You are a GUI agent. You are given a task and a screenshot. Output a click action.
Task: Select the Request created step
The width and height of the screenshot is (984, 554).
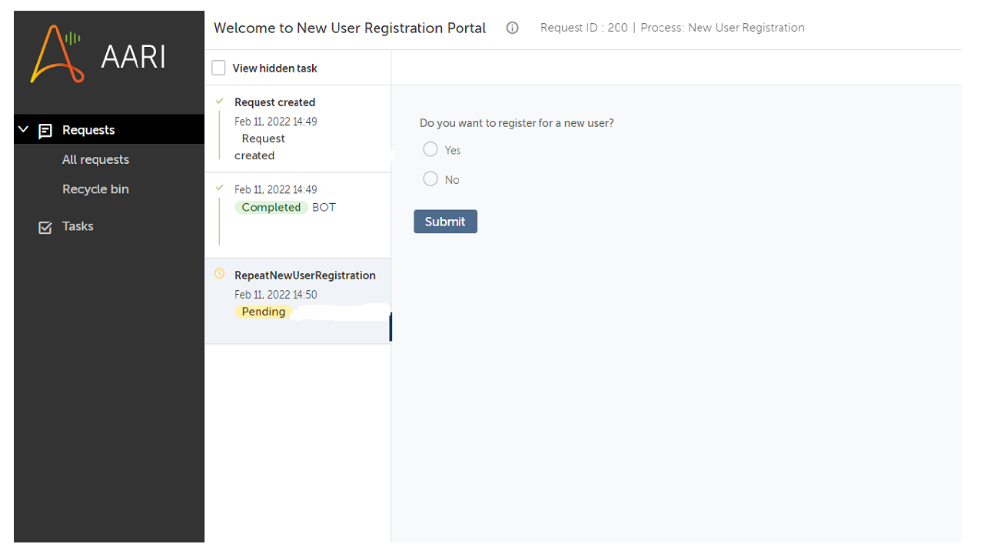coord(274,102)
